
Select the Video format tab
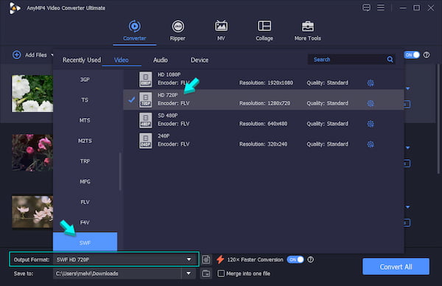[x=122, y=60]
